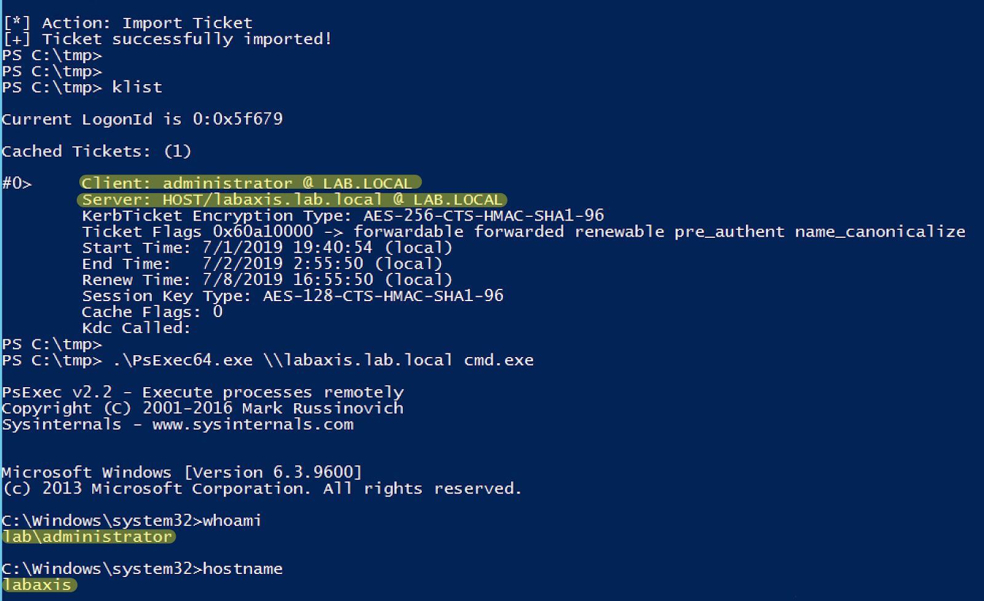
Task: Click the End Time 7/2/2019 line
Action: coord(262,264)
